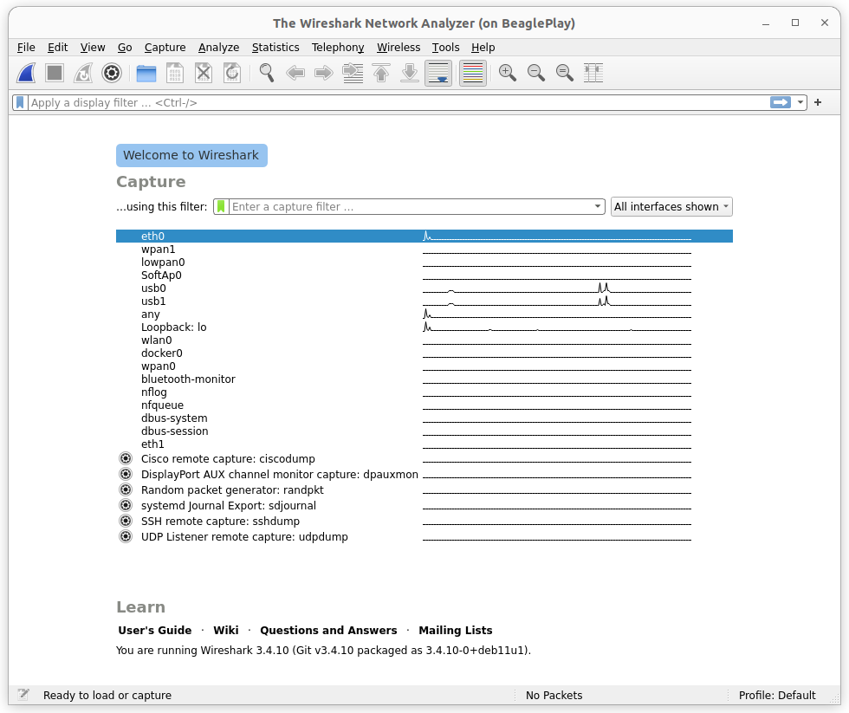Select the Find a packet magnifier icon
Screen dimensions: 849x713
tap(266, 73)
